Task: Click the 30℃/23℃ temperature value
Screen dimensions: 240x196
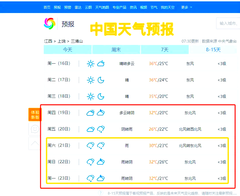Action: (x=158, y=145)
